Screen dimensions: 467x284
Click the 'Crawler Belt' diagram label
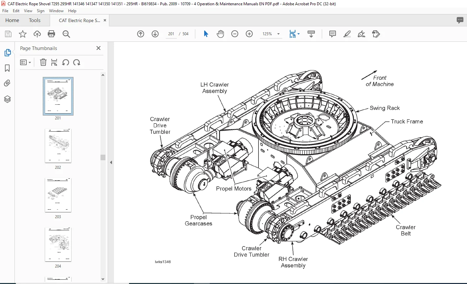pos(406,230)
